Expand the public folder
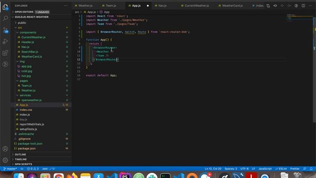 coord(41,23)
